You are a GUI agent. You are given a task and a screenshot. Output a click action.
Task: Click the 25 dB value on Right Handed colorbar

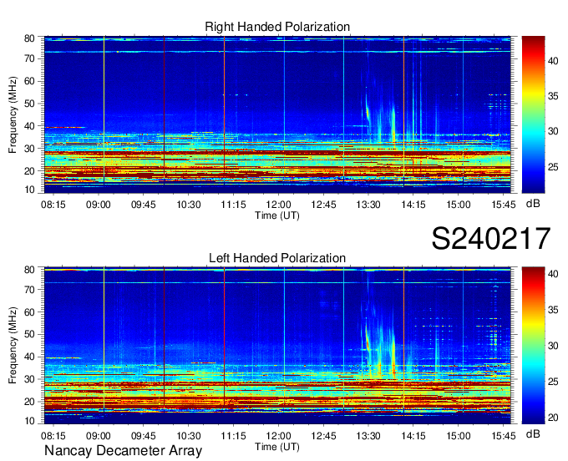point(553,167)
